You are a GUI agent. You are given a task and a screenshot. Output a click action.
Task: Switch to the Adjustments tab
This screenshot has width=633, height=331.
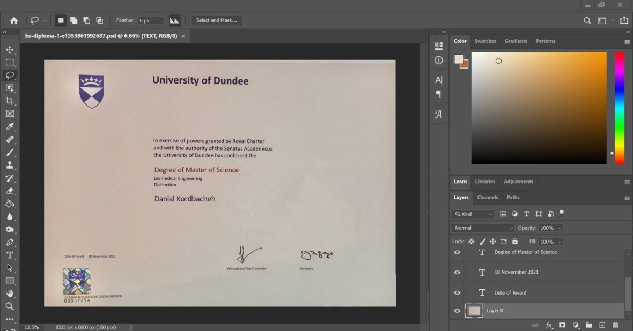click(518, 182)
